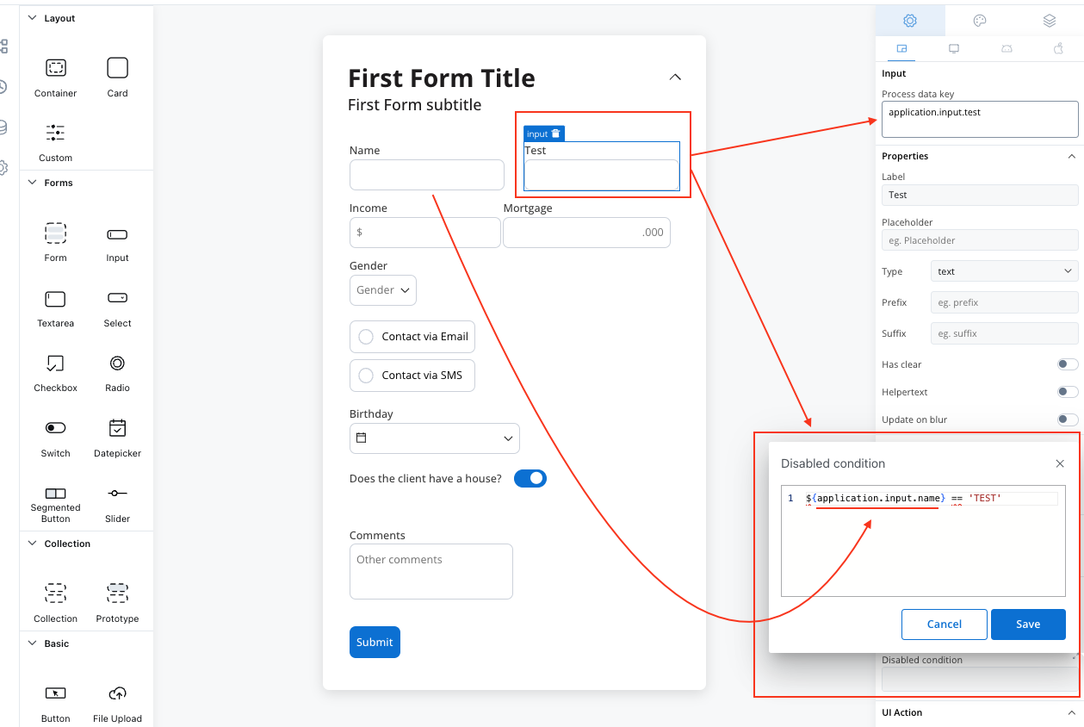Open the layers tab in the right panel
The height and width of the screenshot is (727, 1084).
click(x=1049, y=21)
